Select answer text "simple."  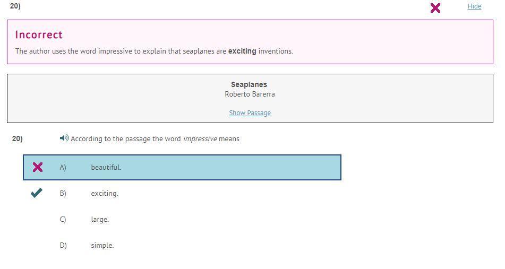point(102,245)
